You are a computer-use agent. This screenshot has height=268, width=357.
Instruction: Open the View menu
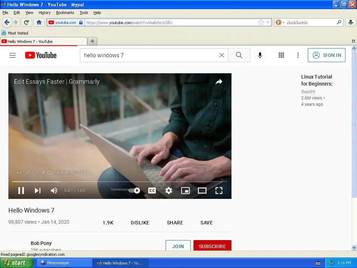click(x=29, y=13)
